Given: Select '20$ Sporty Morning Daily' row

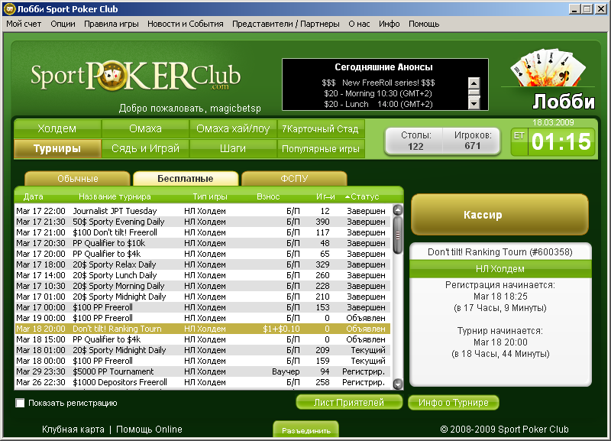Looking at the screenshot, I should 202,286.
